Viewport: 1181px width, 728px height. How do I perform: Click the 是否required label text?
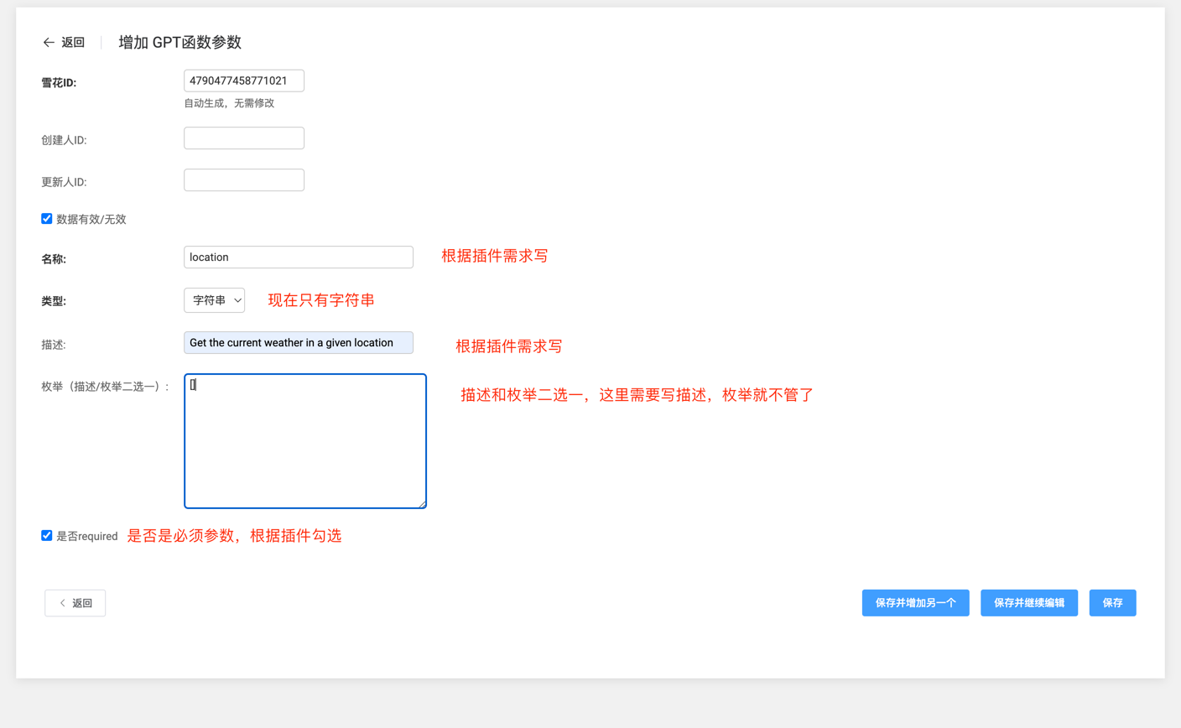[x=87, y=536]
